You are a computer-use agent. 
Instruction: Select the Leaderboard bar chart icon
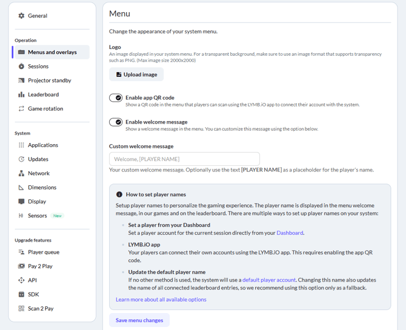[x=21, y=94]
